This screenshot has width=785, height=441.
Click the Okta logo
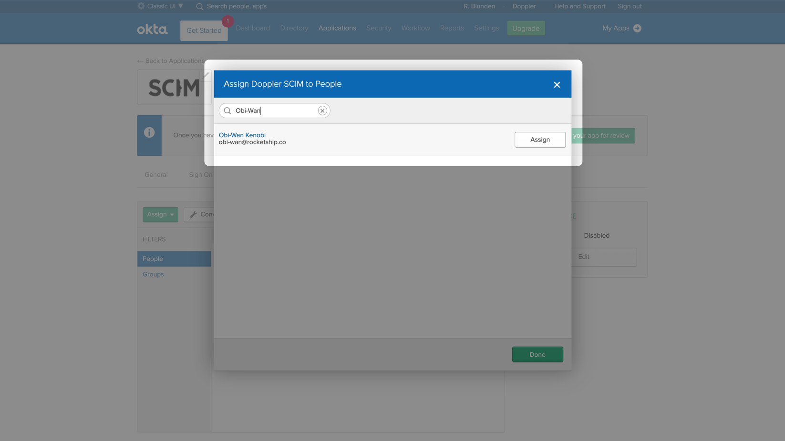pyautogui.click(x=152, y=29)
